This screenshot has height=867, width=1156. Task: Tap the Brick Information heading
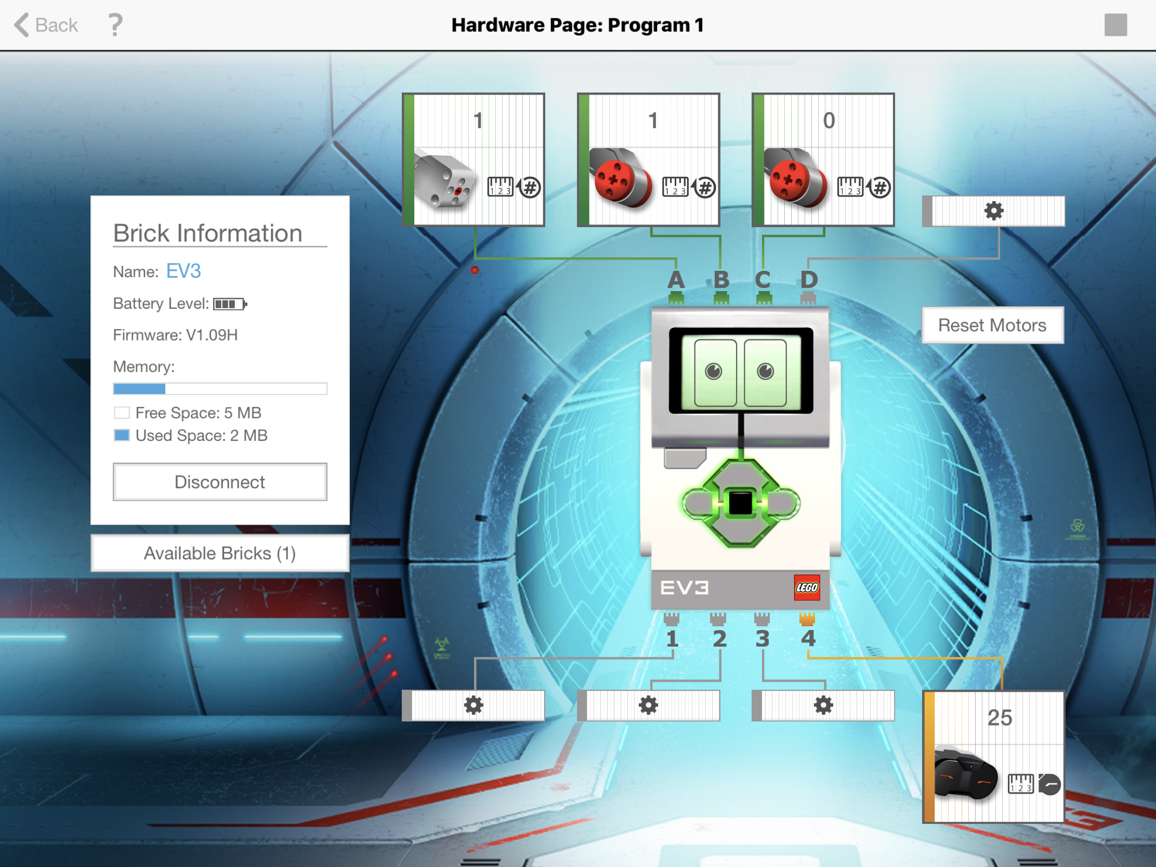(x=208, y=233)
